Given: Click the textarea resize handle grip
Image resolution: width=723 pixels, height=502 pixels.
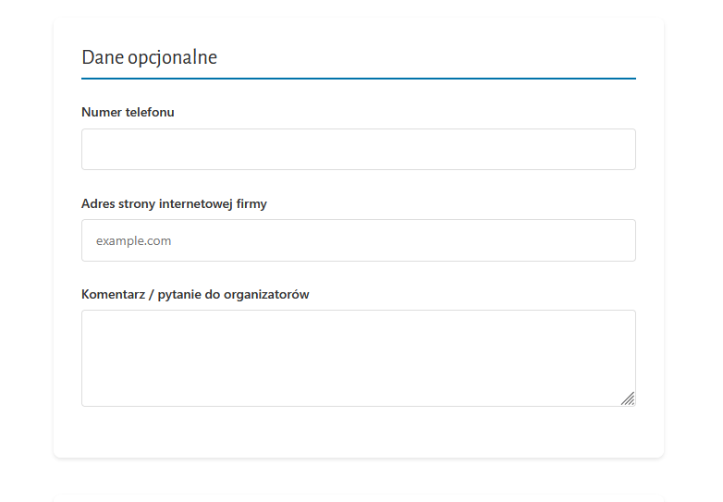Looking at the screenshot, I should coord(628,398).
